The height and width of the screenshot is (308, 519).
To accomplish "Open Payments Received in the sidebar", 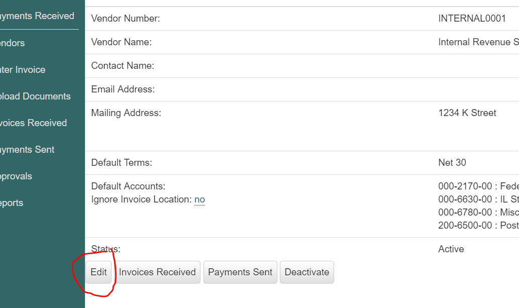I will point(37,16).
